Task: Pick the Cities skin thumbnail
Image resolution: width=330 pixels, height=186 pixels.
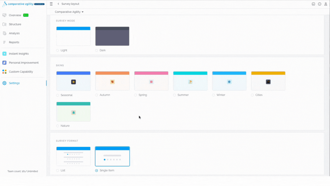Action: (x=268, y=81)
